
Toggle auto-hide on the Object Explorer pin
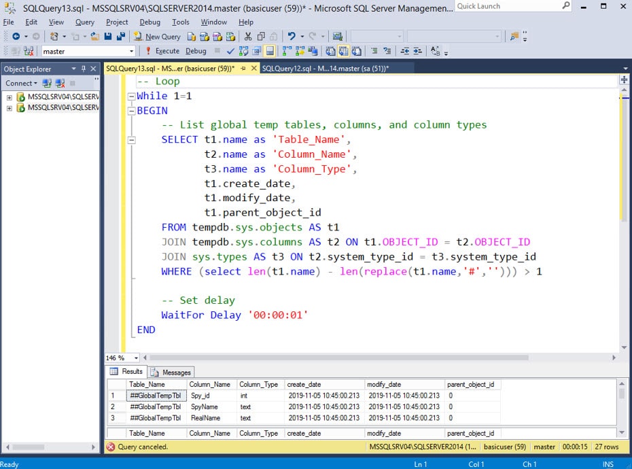(85, 68)
